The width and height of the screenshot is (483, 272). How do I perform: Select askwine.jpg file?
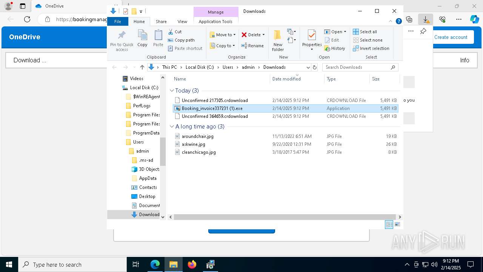(x=285, y=144)
